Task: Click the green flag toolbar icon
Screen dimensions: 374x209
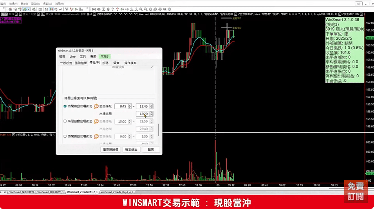Action: pos(76,9)
